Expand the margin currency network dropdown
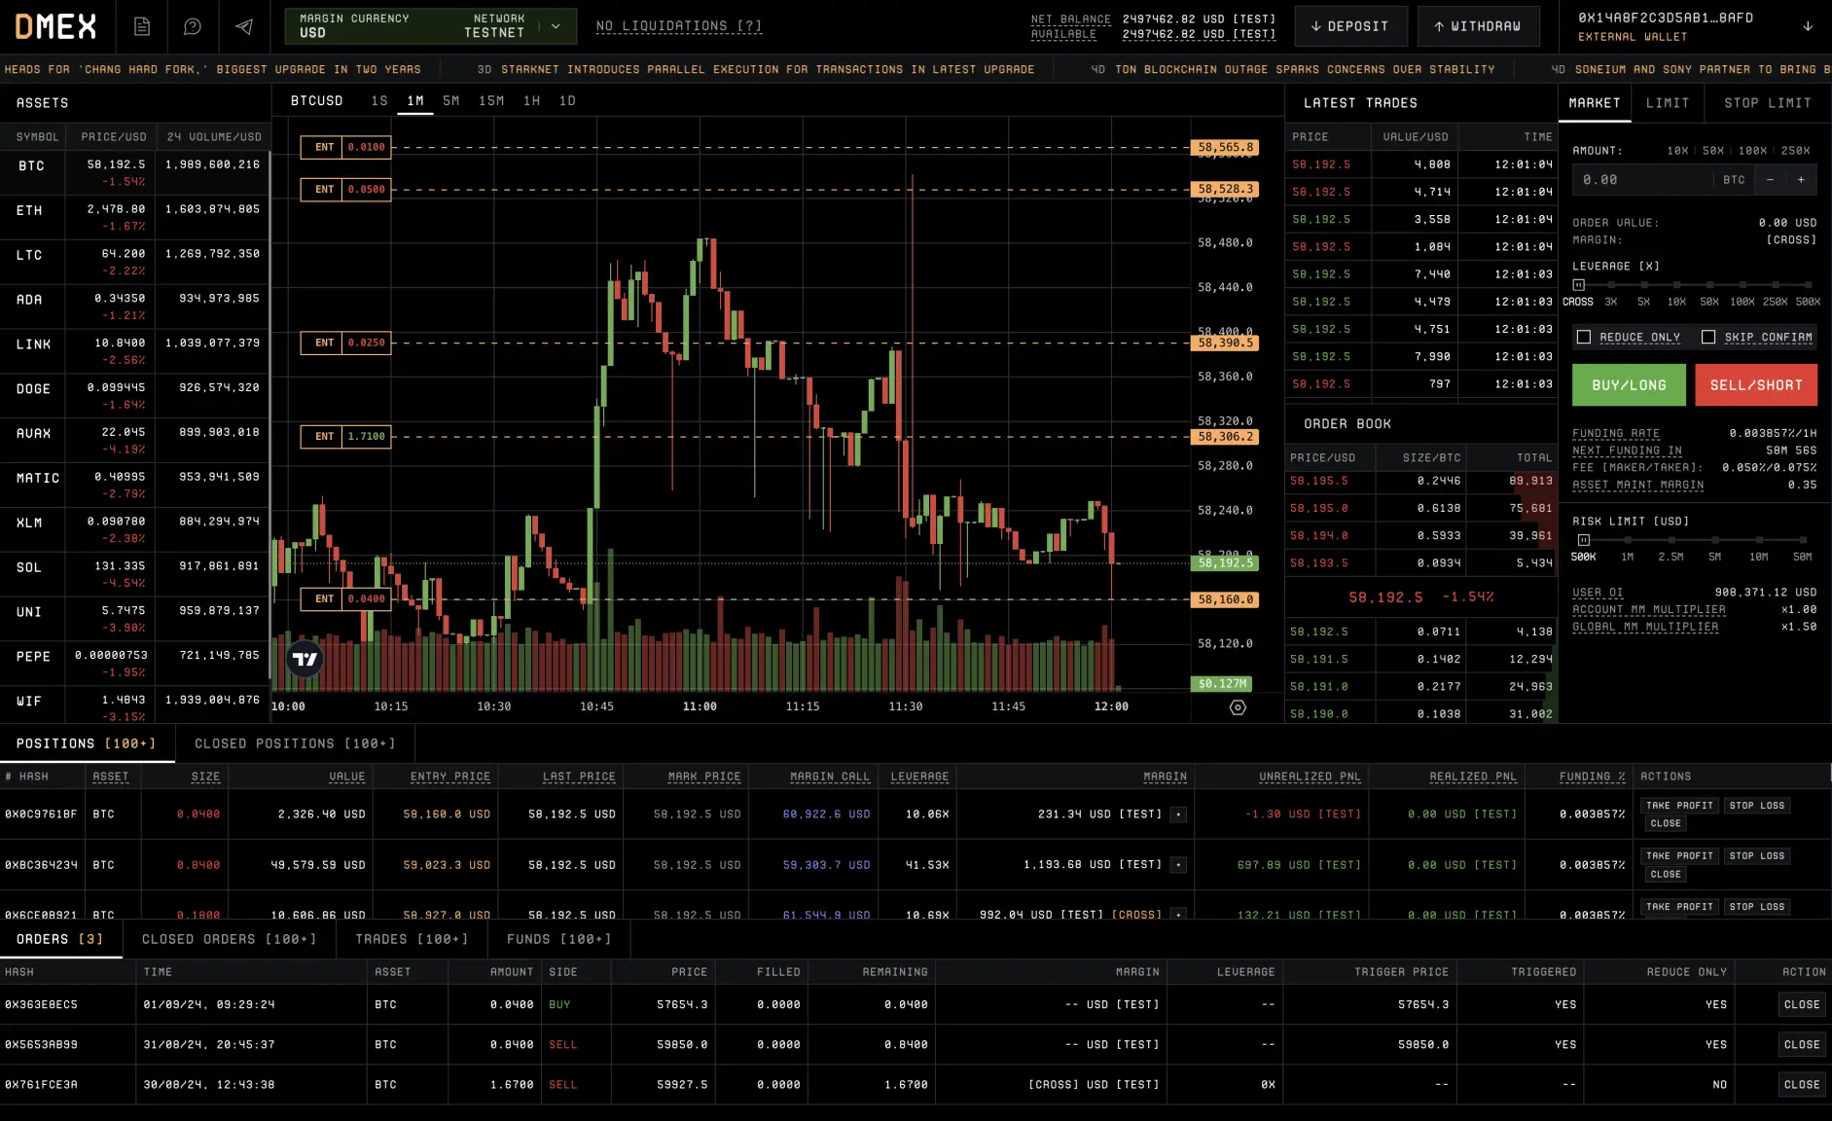The height and width of the screenshot is (1121, 1832). pos(556,26)
